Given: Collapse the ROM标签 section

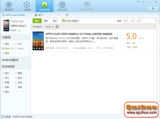Looking at the screenshot, I should [x=15, y=66].
